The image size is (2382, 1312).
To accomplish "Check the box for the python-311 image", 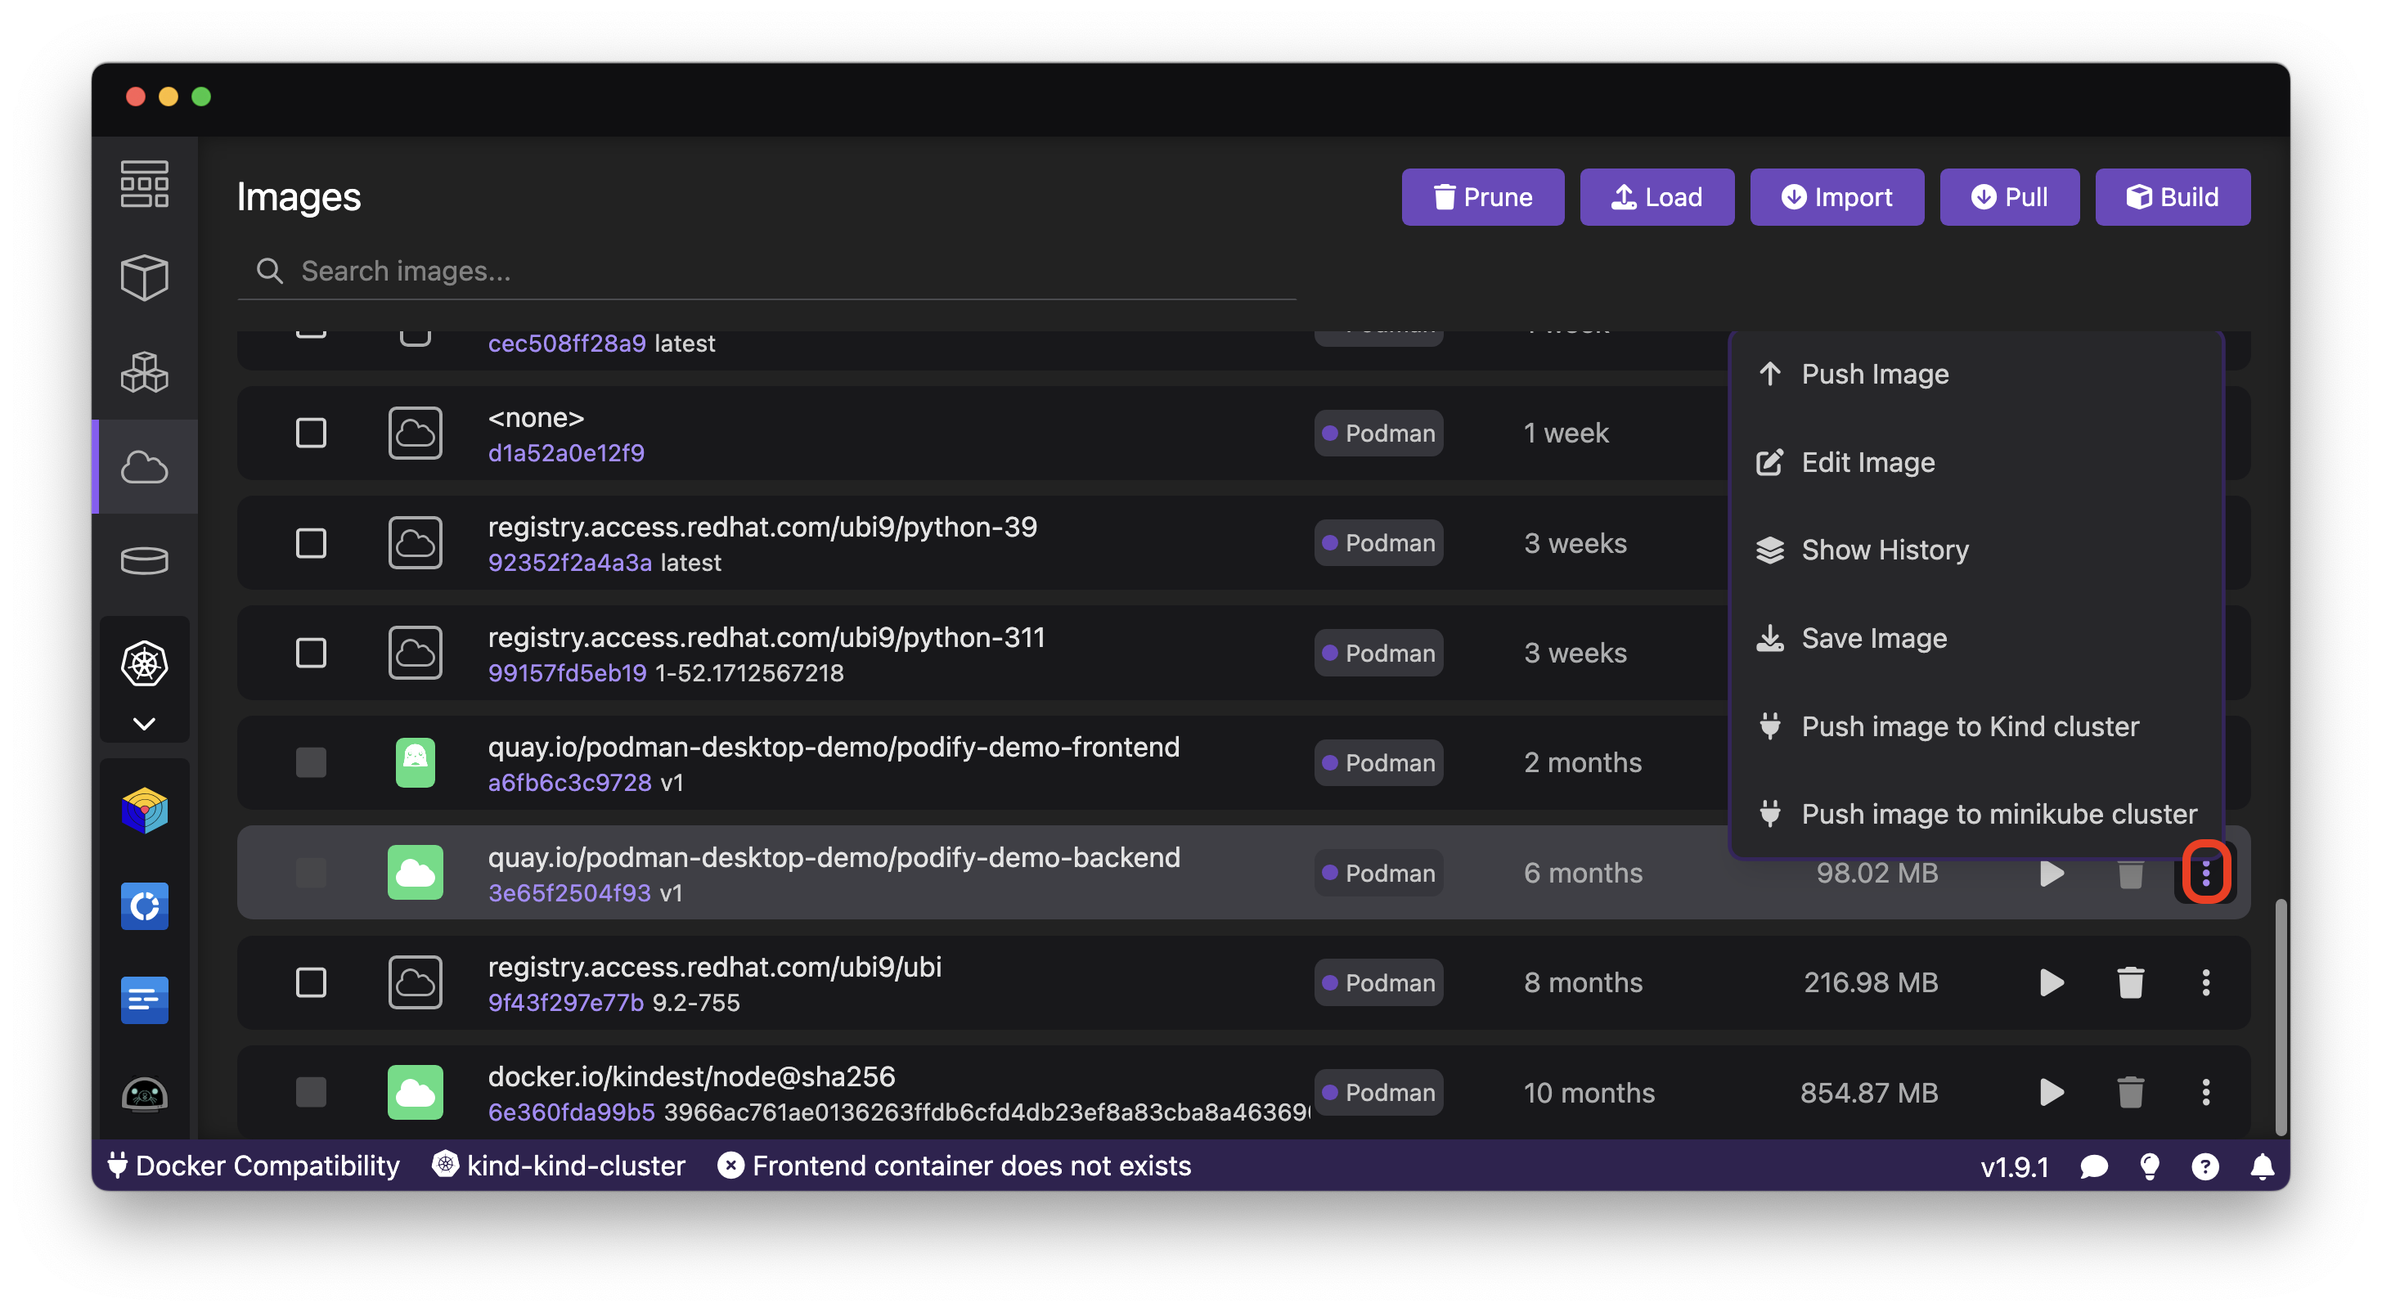I will [x=311, y=653].
